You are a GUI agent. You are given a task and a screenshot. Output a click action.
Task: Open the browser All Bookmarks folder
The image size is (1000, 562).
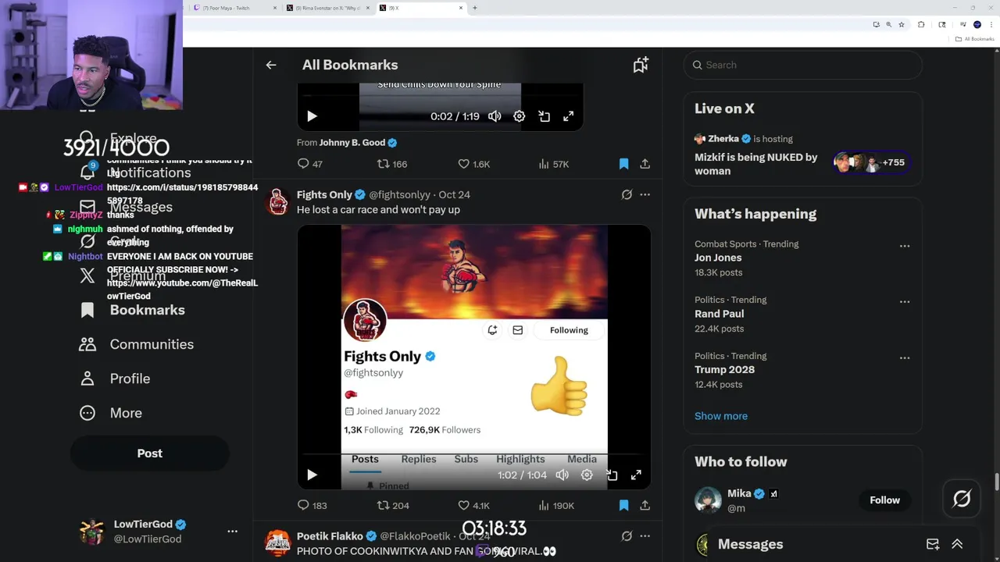974,39
